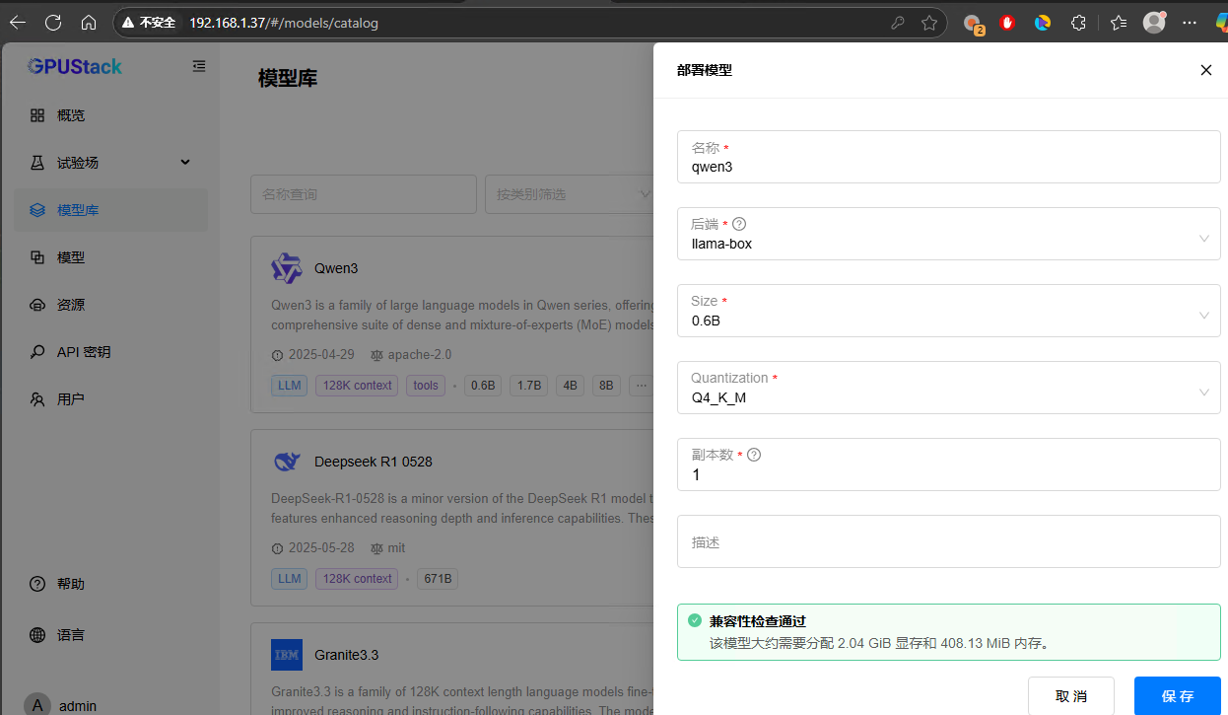Image resolution: width=1228 pixels, height=715 pixels.
Task: Click the admin avatar icon
Action: point(37,705)
